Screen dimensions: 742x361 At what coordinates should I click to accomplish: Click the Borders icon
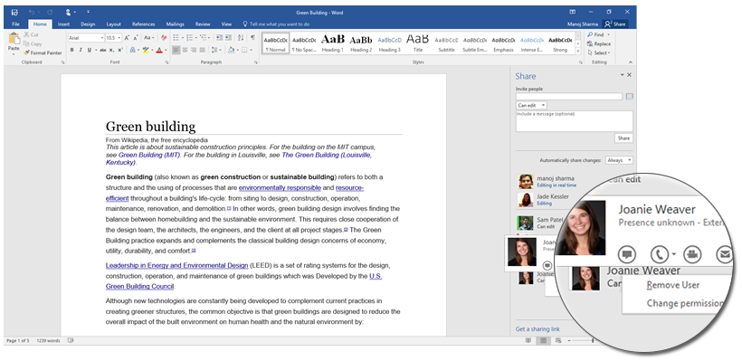coord(244,50)
